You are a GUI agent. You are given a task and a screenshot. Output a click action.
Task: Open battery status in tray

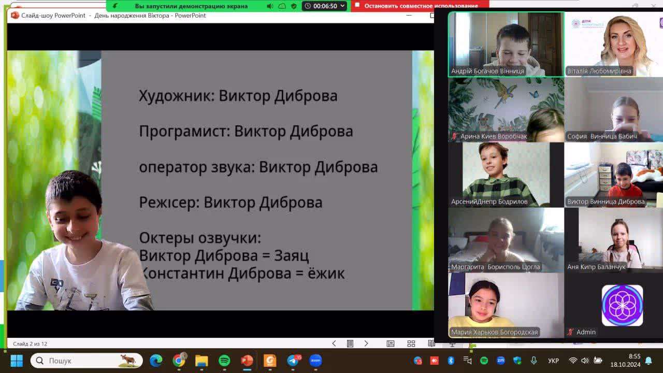598,361
